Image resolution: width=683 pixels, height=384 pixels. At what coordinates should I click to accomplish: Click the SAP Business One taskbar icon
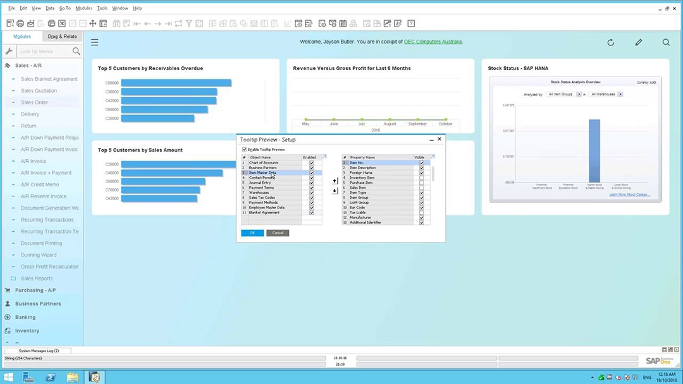pos(95,378)
